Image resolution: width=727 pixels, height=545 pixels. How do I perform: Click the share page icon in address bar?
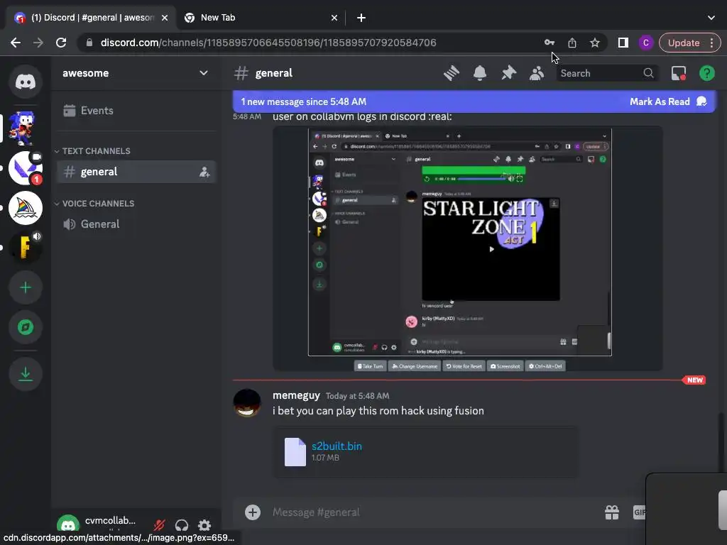pos(572,43)
